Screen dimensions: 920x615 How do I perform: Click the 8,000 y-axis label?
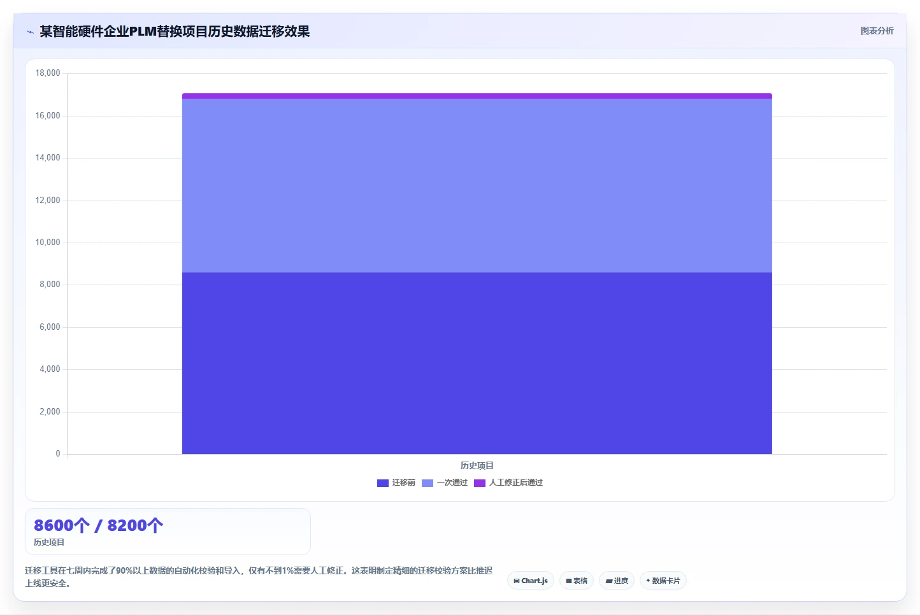pos(50,285)
